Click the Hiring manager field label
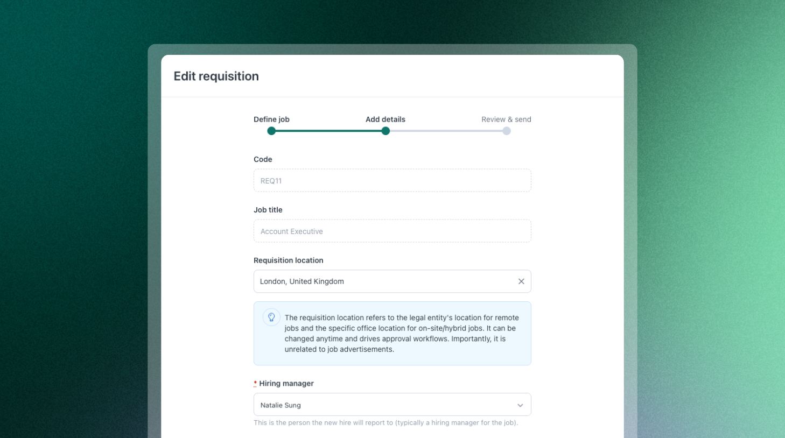The width and height of the screenshot is (785, 438). click(286, 384)
